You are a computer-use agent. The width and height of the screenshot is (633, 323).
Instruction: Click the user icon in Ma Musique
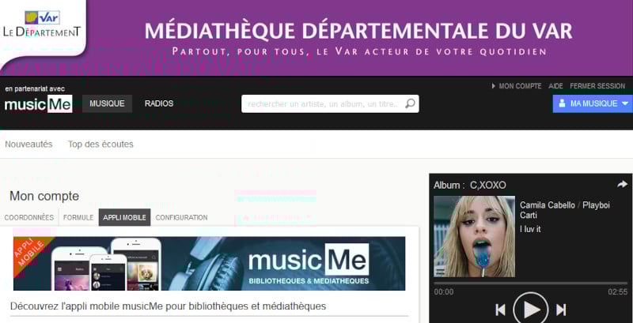pos(562,103)
